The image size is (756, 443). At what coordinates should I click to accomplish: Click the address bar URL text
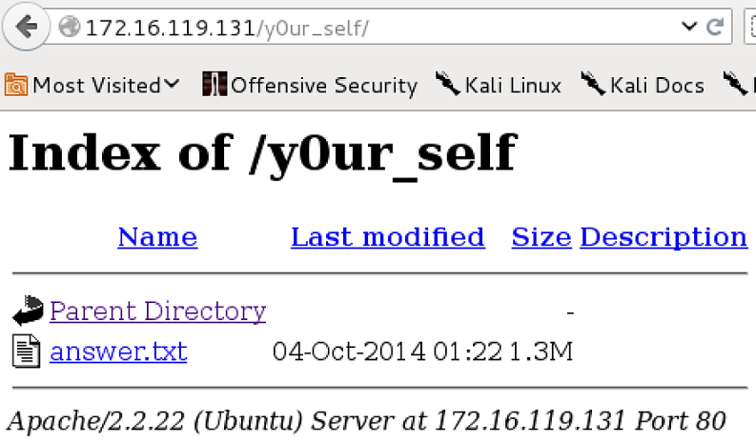coord(227,28)
